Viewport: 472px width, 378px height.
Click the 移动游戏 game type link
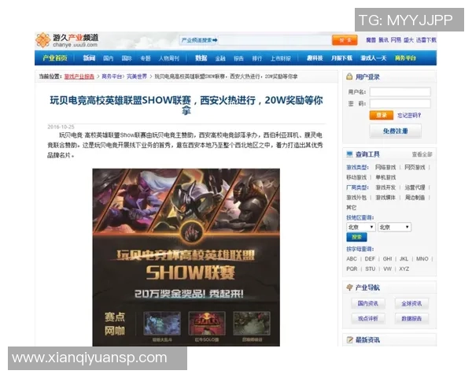[x=356, y=177]
